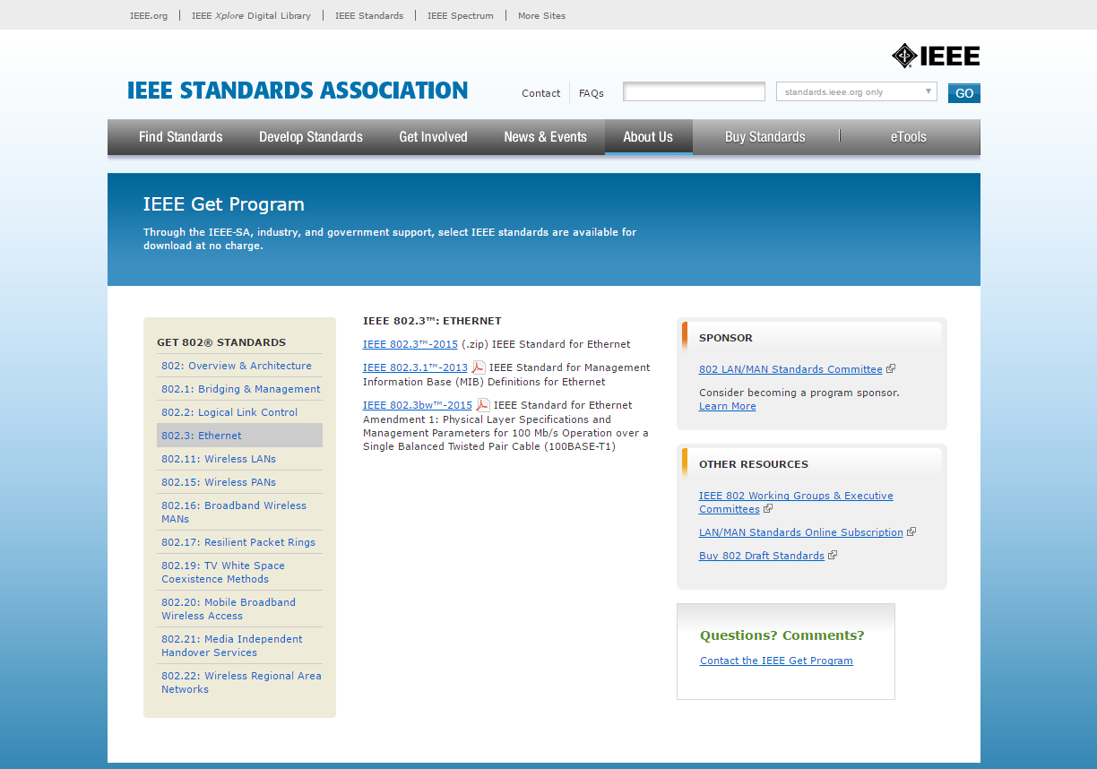Select 802.11: Wireless LANs
Image resolution: width=1097 pixels, height=769 pixels.
click(x=219, y=459)
